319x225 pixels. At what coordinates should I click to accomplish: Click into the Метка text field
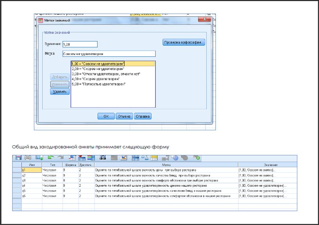109,54
